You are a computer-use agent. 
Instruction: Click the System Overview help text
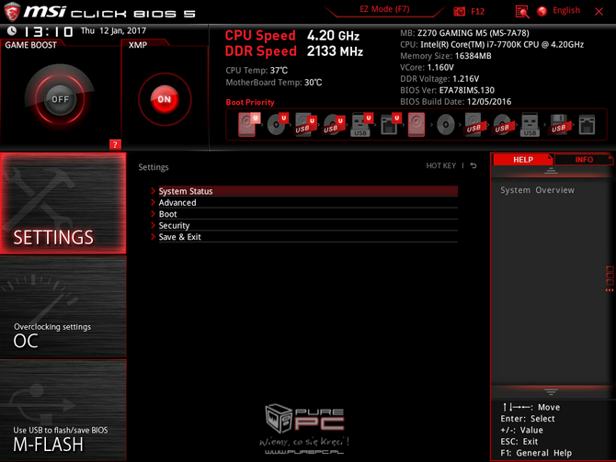(x=537, y=190)
